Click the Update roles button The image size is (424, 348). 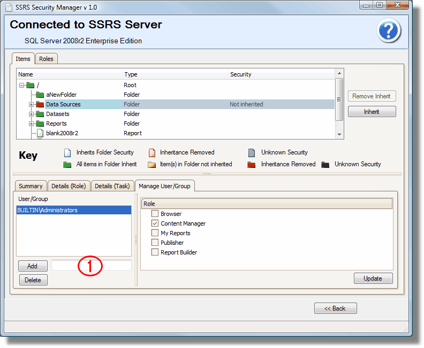tap(373, 279)
